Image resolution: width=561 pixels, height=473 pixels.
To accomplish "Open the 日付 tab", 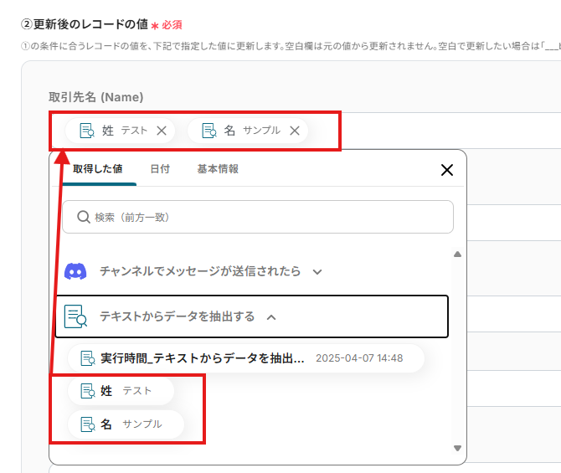I will click(x=160, y=169).
